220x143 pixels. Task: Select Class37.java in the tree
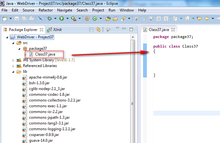45,54
